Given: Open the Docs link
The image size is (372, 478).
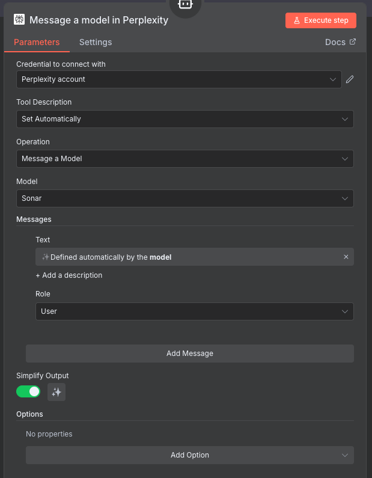Looking at the screenshot, I should pyautogui.click(x=340, y=42).
